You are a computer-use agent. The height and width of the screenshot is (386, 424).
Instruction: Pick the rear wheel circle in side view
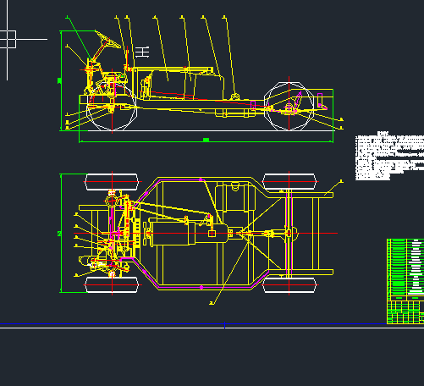[x=289, y=106]
